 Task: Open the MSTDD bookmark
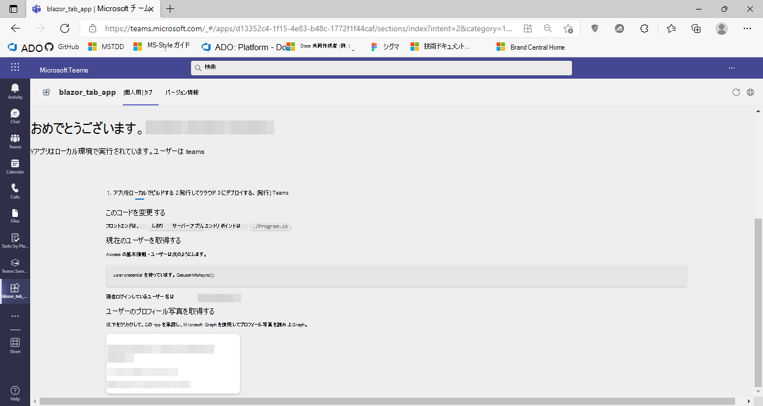[106, 47]
